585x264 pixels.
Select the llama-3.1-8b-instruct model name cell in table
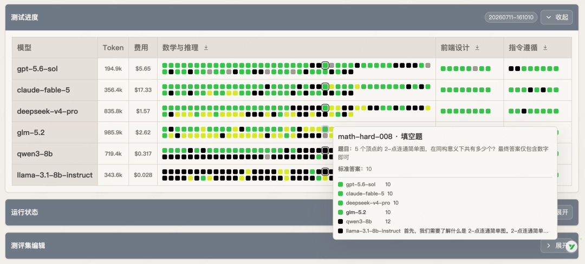(x=55, y=175)
